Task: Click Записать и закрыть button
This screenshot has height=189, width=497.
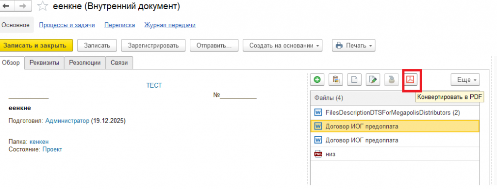Action: coord(36,45)
